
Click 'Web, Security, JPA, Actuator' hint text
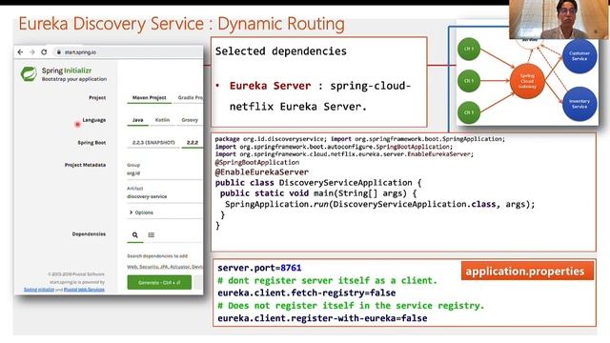(x=165, y=267)
